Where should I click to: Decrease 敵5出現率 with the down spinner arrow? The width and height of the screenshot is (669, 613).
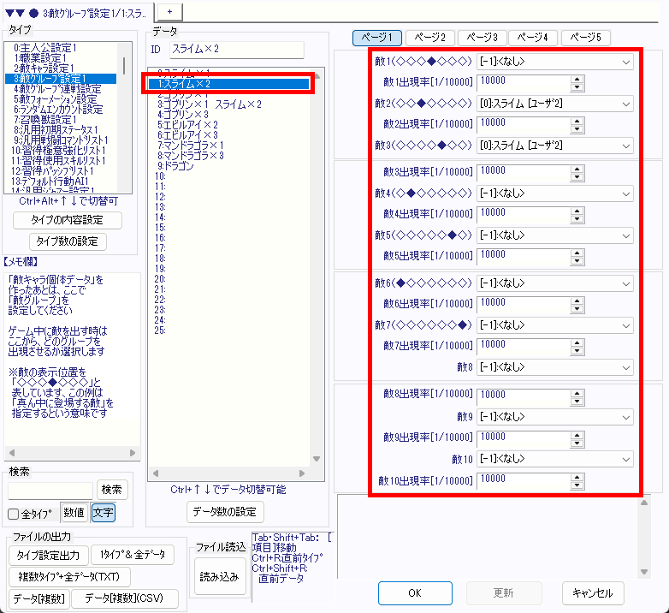(577, 259)
